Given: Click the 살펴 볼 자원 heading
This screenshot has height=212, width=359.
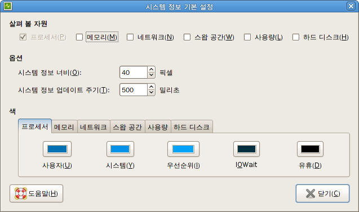Looking at the screenshot, I should coord(28,24).
